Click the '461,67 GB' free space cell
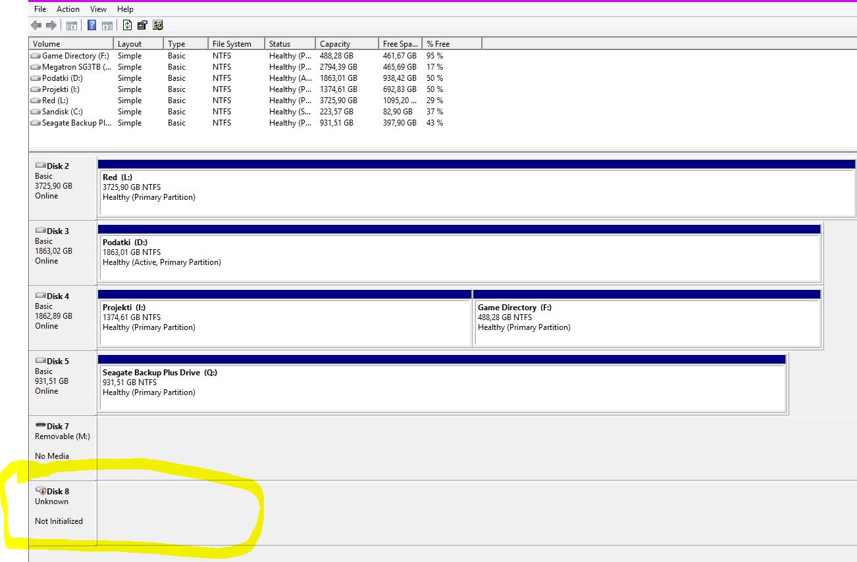Viewport: 857px width, 562px height. point(400,56)
